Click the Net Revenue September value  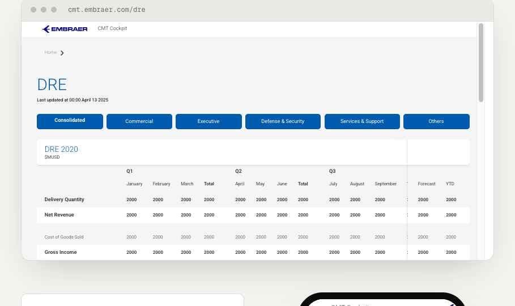pos(380,215)
